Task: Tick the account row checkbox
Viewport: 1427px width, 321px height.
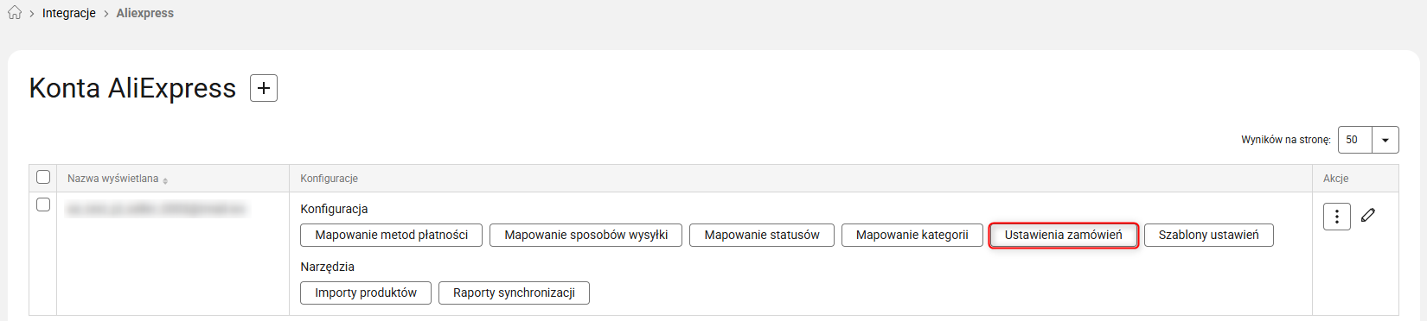Action: tap(43, 205)
